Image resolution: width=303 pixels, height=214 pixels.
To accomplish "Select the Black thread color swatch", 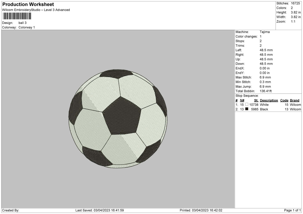I will pyautogui.click(x=247, y=109).
